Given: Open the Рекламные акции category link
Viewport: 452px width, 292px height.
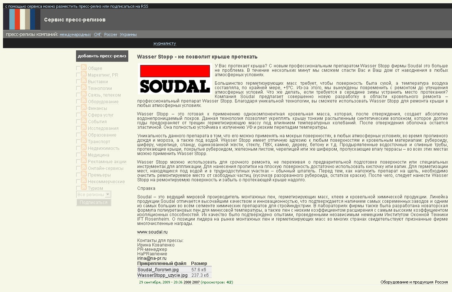Looking at the screenshot, I should 107,162.
